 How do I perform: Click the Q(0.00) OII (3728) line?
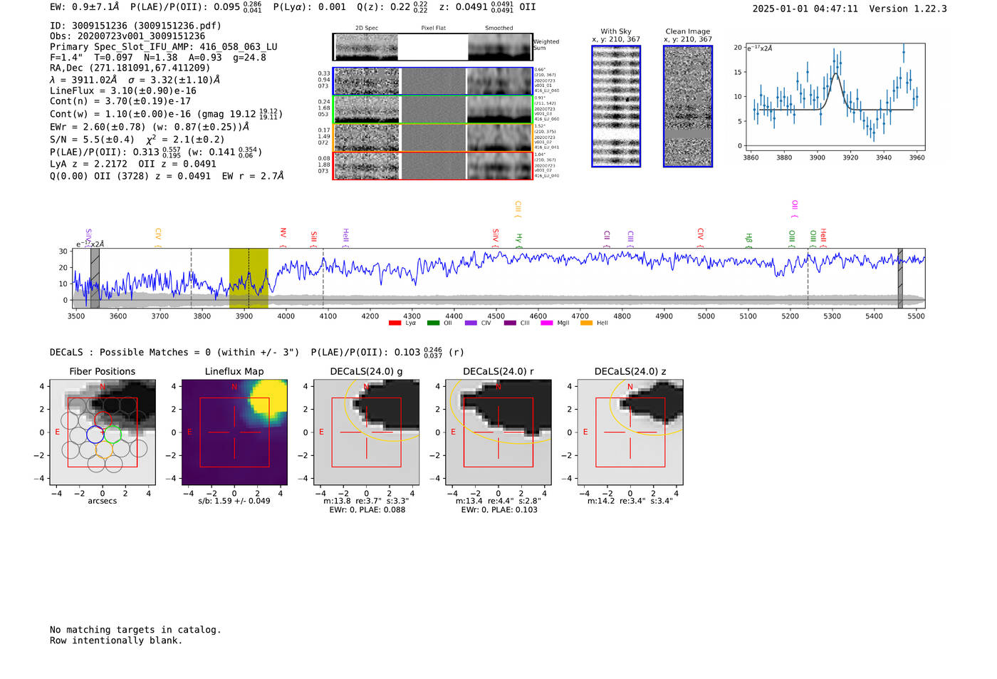tap(167, 176)
